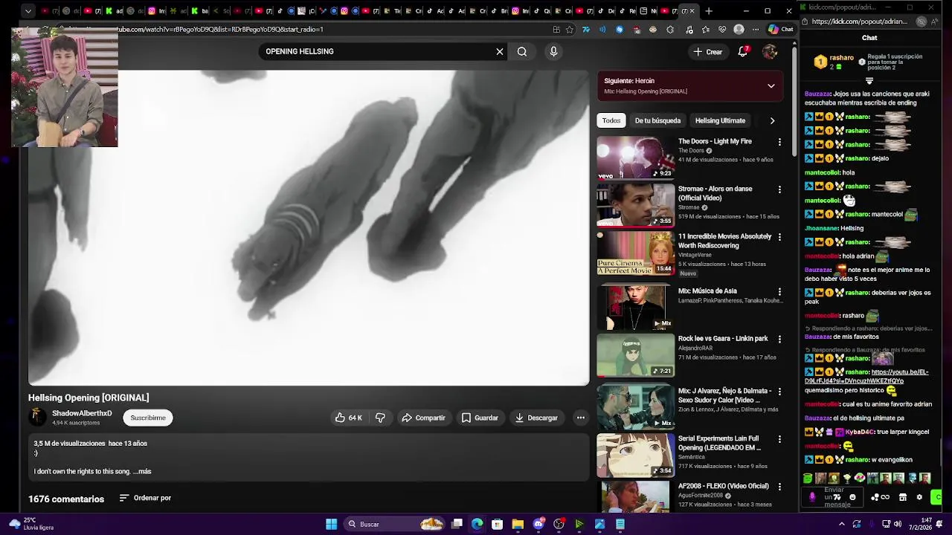Open options for Stromae - Alors on danse
The width and height of the screenshot is (952, 535).
[779, 189]
